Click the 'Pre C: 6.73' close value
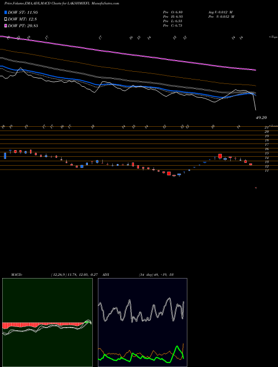Viewport: 278px width, 367px height. coord(172,26)
